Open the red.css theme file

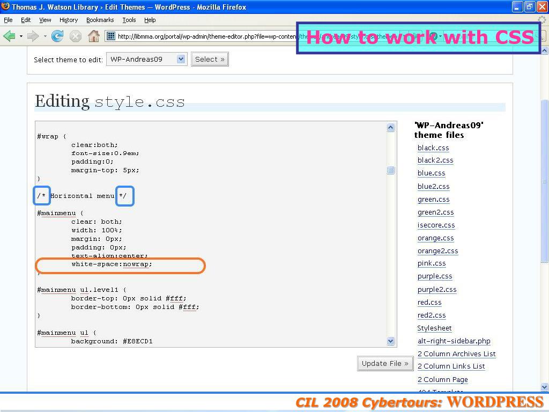pos(429,303)
